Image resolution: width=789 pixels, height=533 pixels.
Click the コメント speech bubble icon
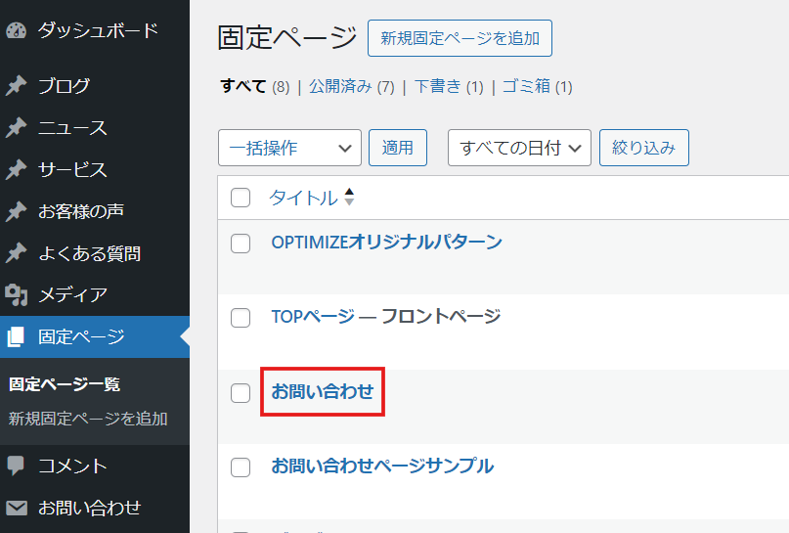point(16,466)
